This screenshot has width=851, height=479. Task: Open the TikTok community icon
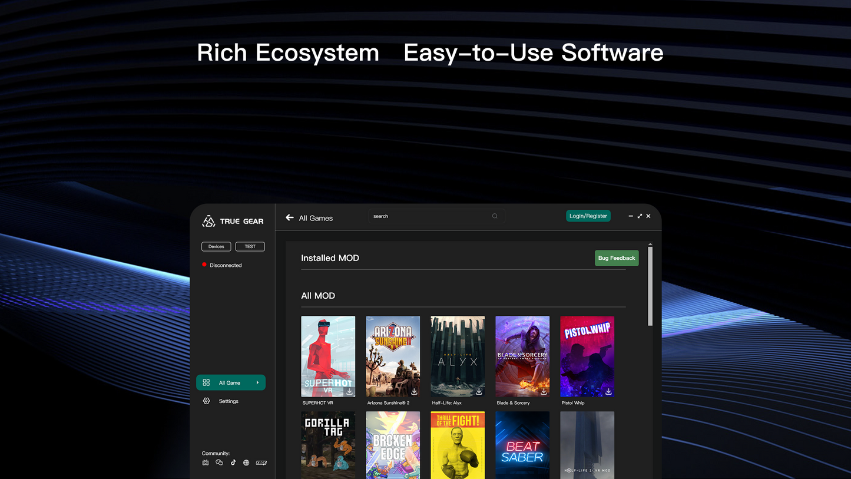pyautogui.click(x=233, y=463)
